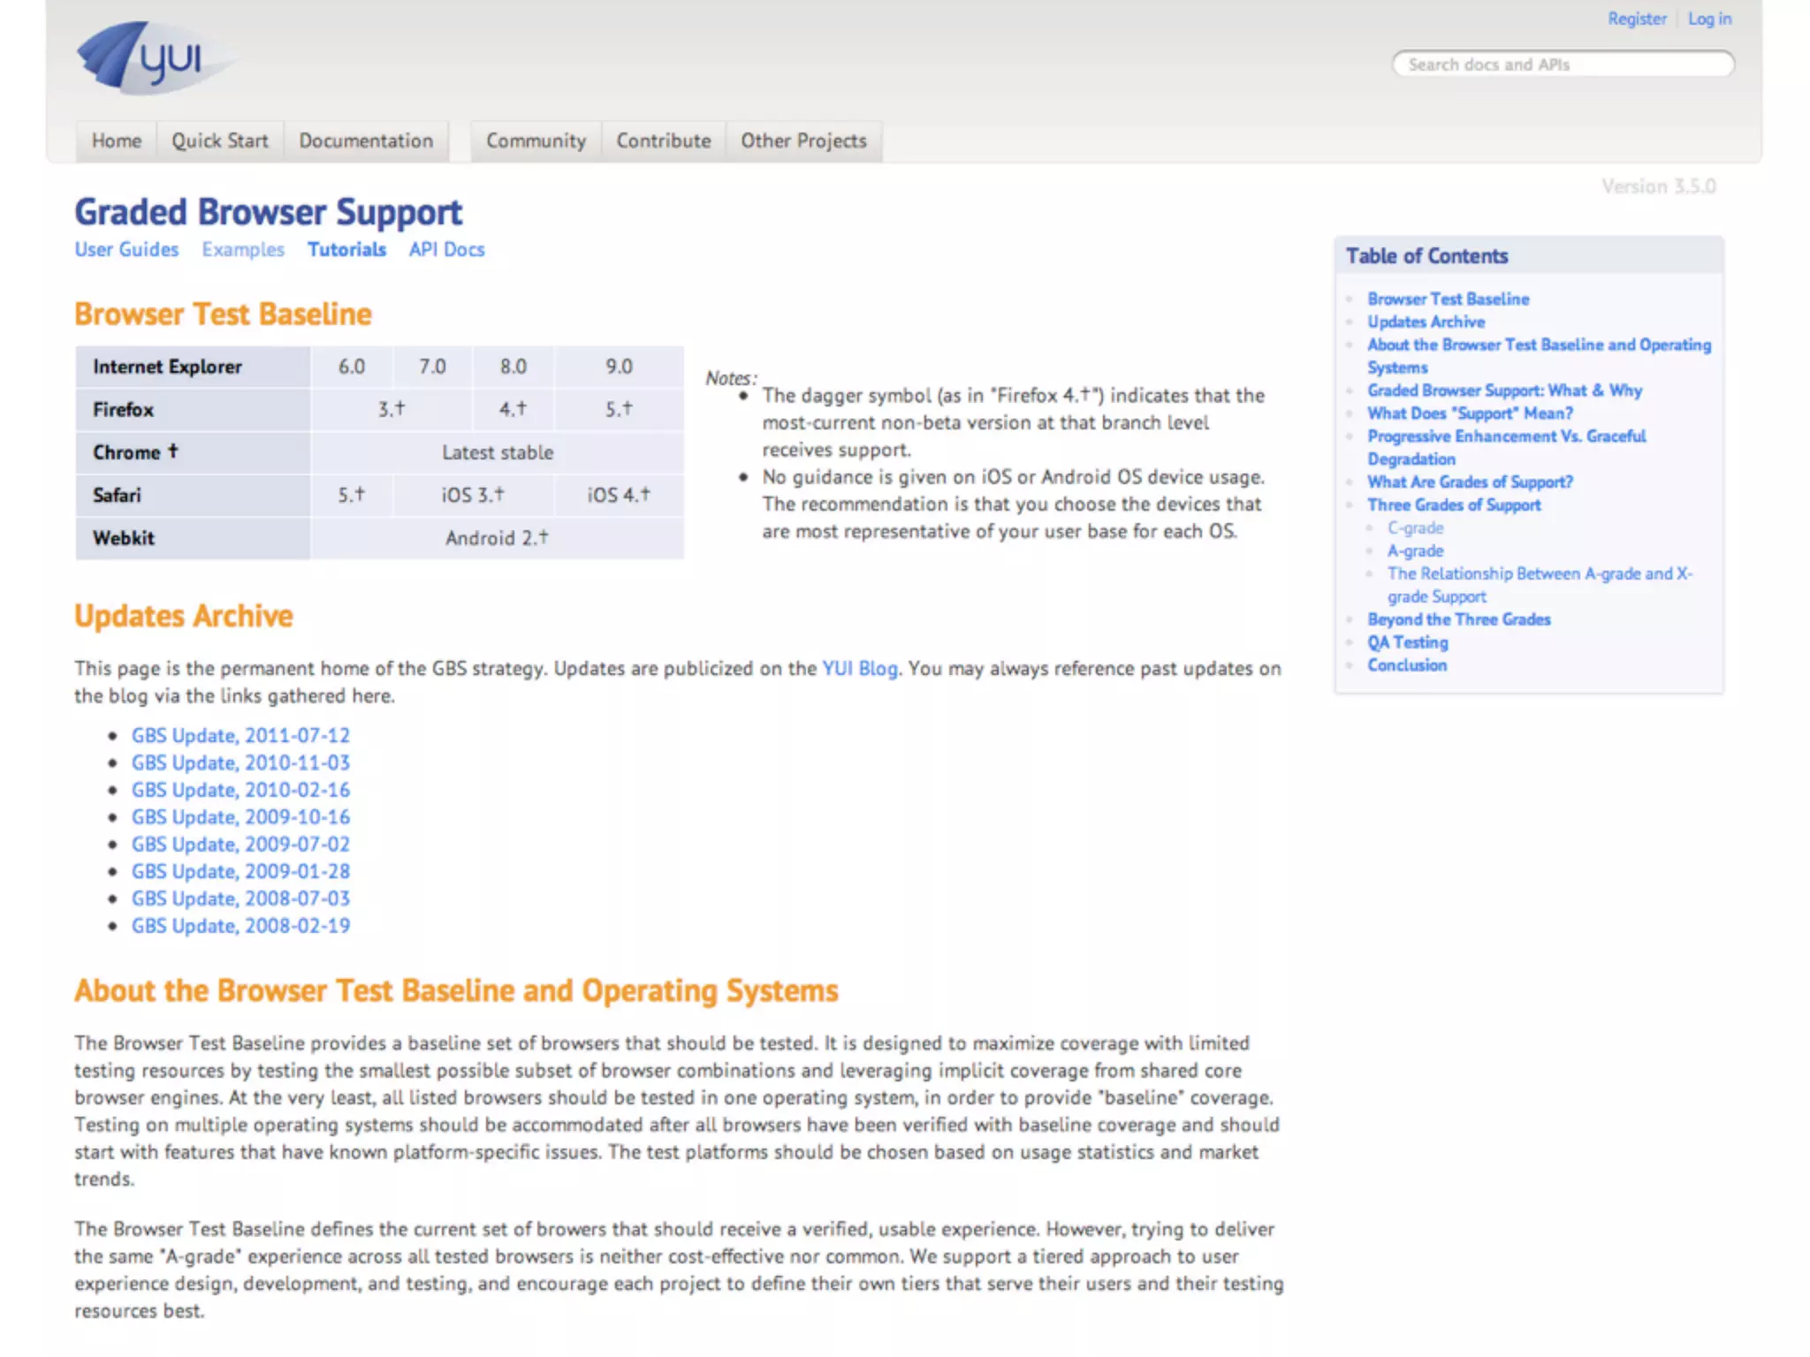Open the User Guides tab
1810x1357 pixels.
point(126,250)
